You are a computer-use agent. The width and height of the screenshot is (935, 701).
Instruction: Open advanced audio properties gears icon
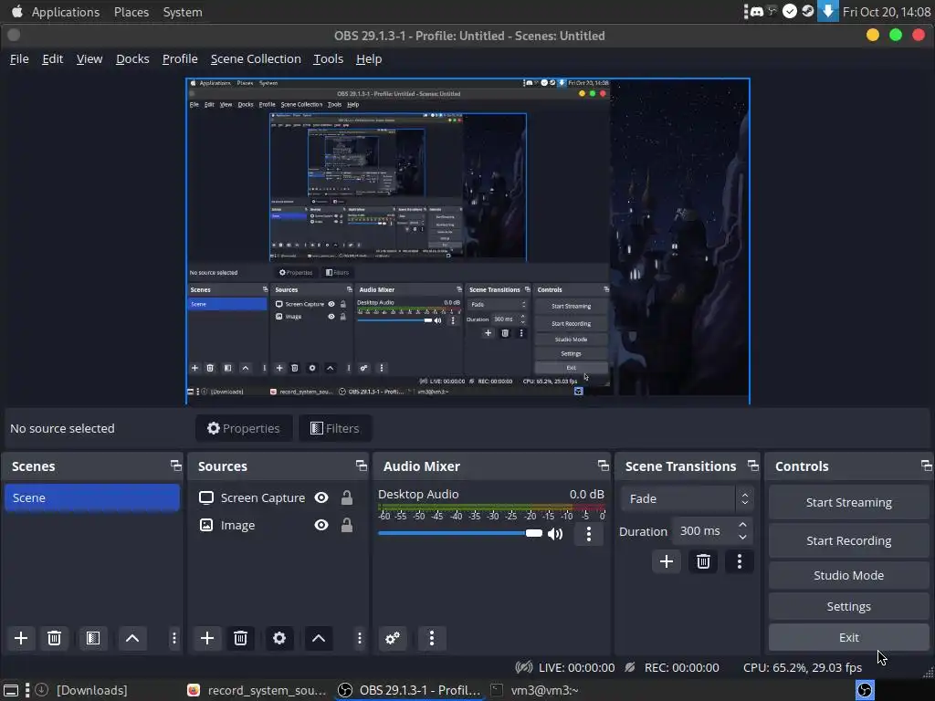[393, 638]
